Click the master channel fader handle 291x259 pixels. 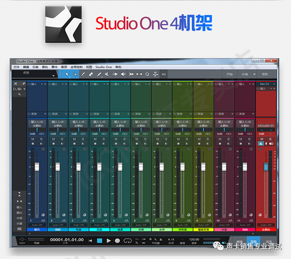click(266, 167)
